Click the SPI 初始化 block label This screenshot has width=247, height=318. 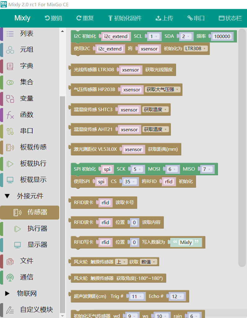pos(85,169)
